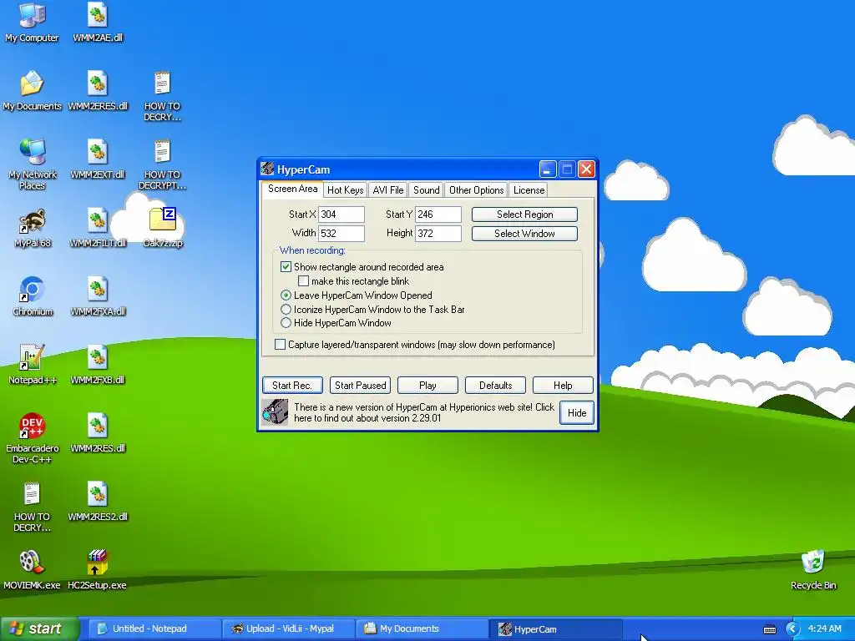Choose Iconize HyperCam Window to the Task Bar
The image size is (855, 641).
(286, 309)
